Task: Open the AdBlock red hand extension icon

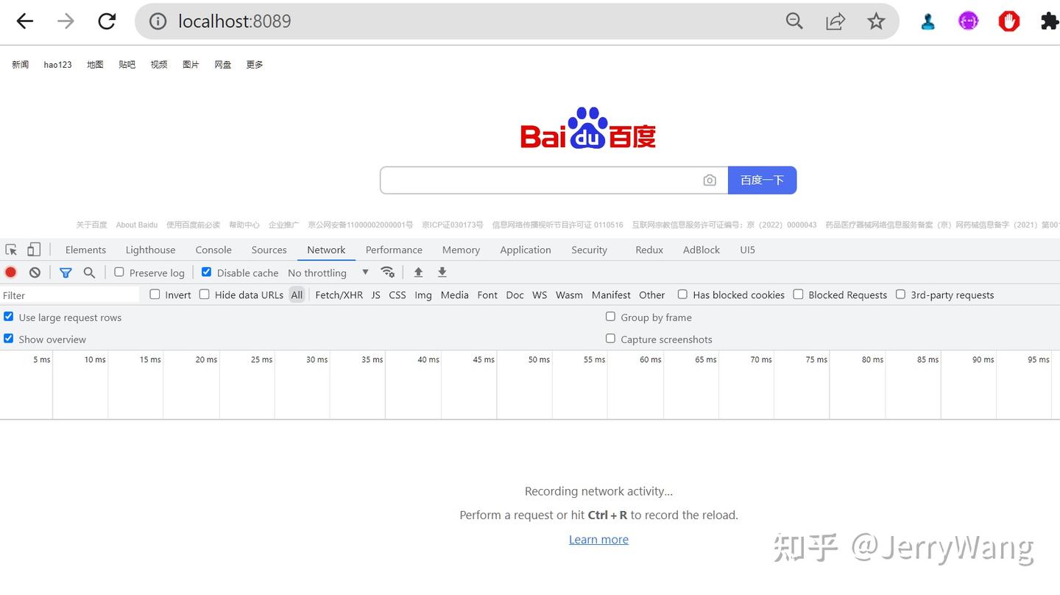Action: point(1009,21)
